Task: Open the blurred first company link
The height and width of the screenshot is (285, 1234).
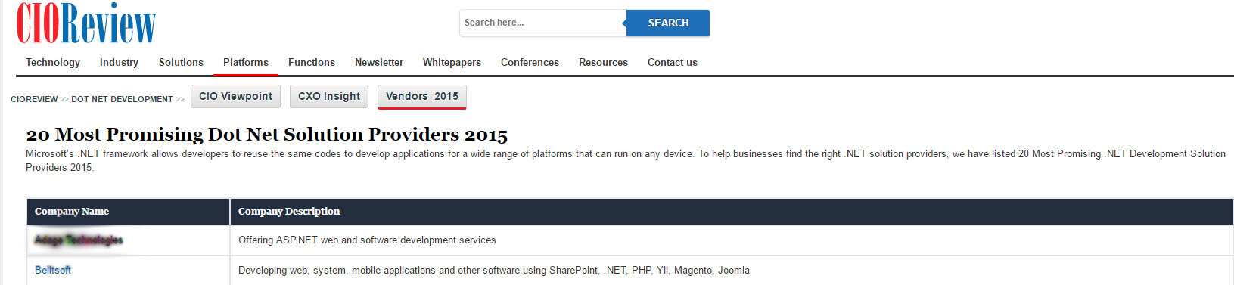Action: click(x=79, y=240)
